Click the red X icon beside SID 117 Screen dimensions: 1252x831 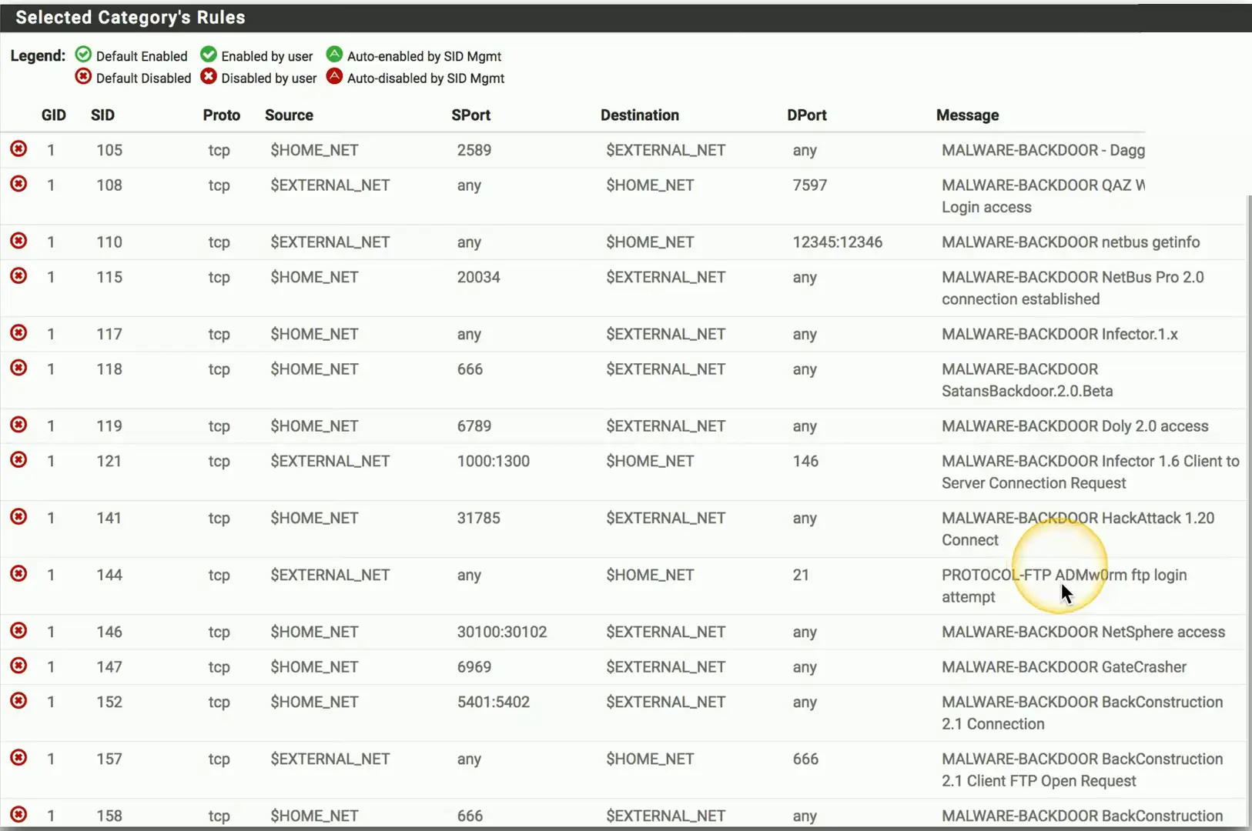tap(18, 332)
